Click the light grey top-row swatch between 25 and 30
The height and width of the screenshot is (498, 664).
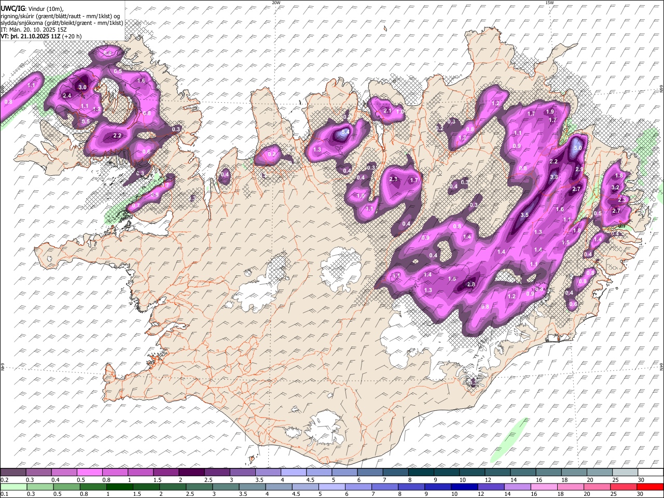[625, 472]
